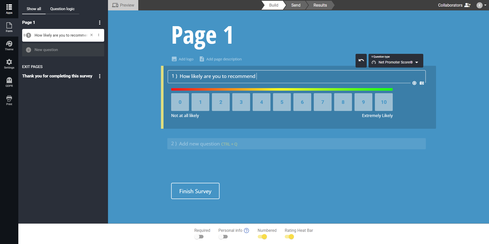The height and width of the screenshot is (244, 489).
Task: Click the undo arrow button
Action: [361, 60]
